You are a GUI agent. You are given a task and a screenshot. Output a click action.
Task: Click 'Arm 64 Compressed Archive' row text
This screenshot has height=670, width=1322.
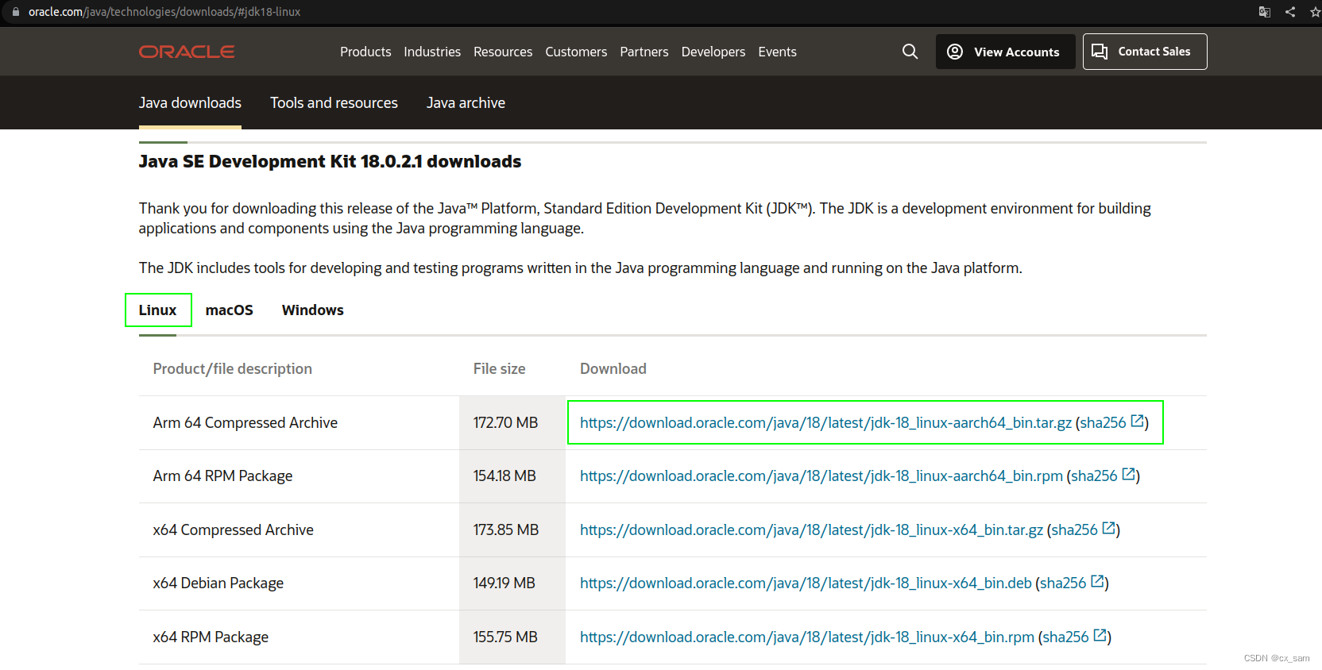245,422
